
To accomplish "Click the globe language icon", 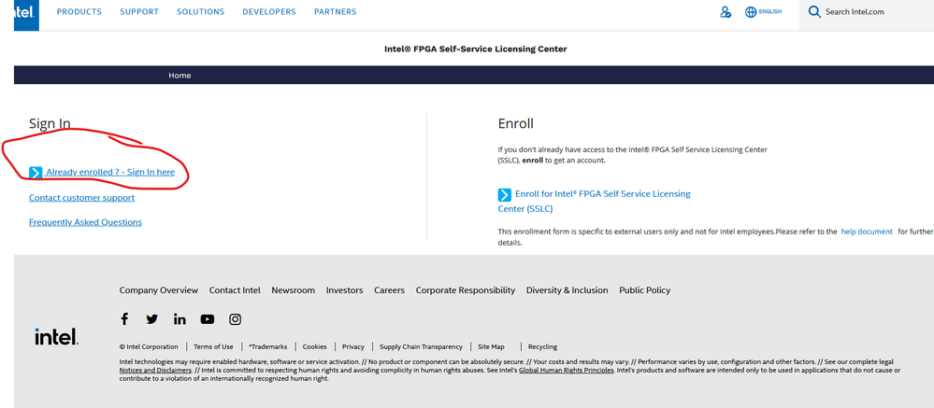I will pyautogui.click(x=751, y=12).
